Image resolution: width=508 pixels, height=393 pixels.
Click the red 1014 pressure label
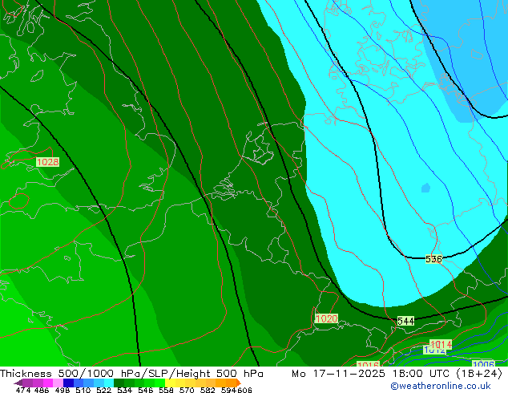click(441, 344)
